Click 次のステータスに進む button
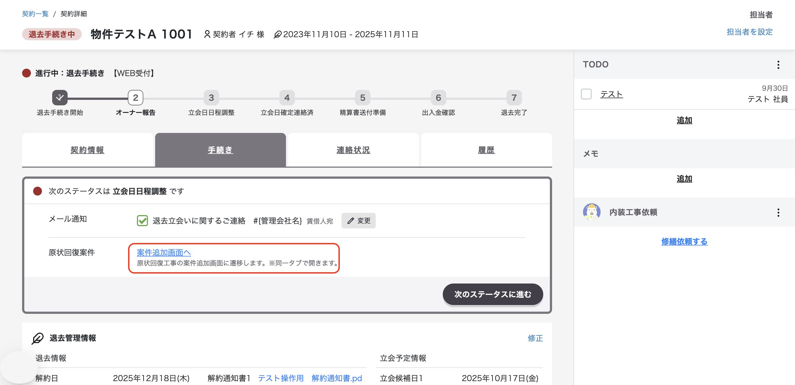This screenshot has height=385, width=795. click(x=493, y=294)
